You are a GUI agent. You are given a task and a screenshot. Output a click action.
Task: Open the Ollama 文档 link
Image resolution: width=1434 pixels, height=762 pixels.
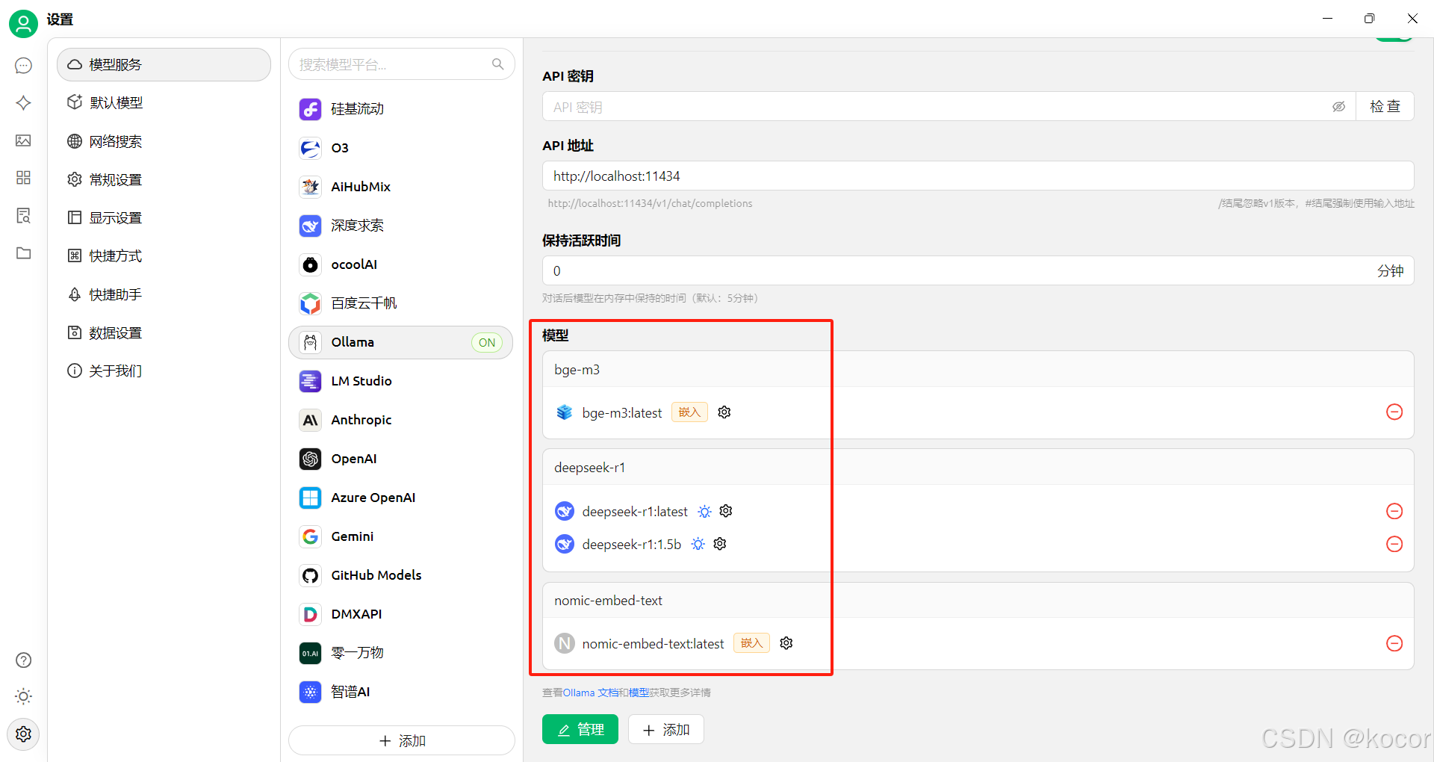coord(590,693)
